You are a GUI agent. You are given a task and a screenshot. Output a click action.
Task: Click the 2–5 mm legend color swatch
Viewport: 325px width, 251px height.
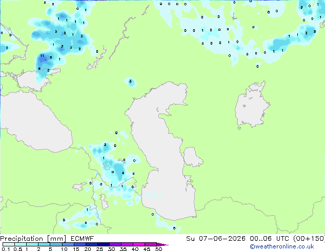(x=44, y=244)
